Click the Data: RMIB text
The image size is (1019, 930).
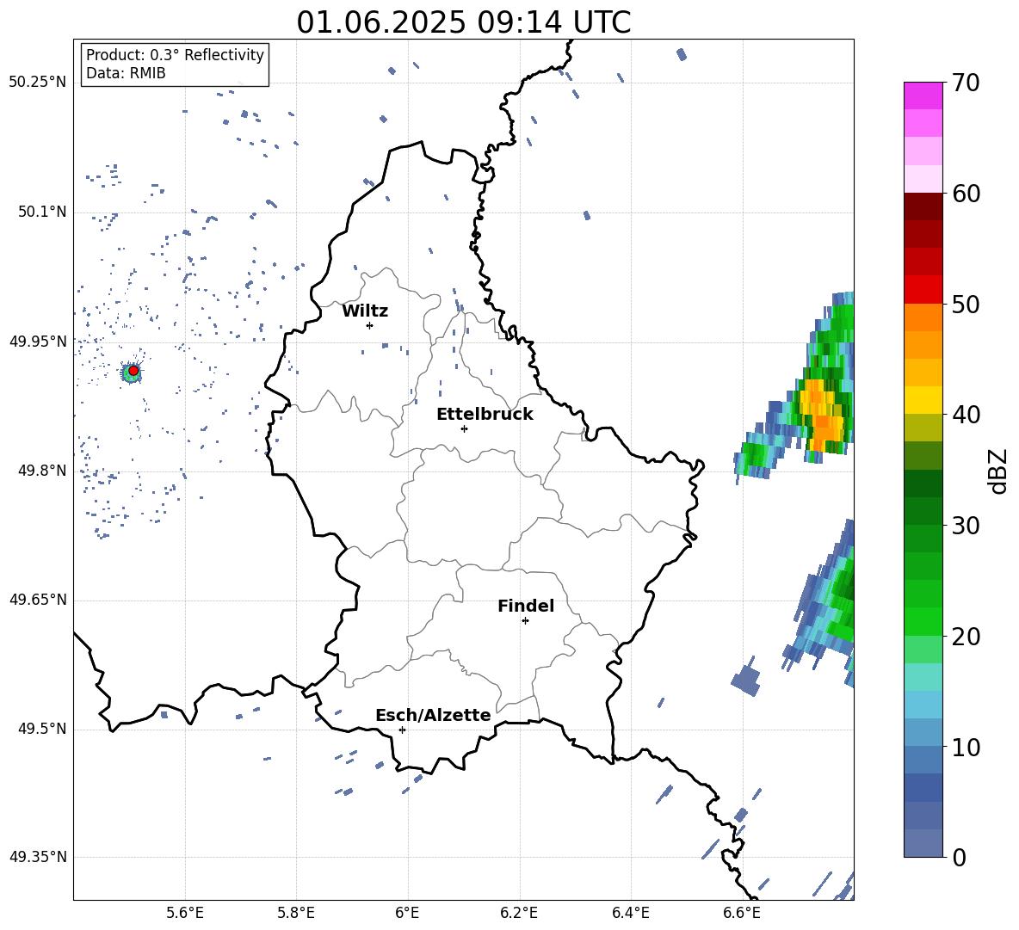point(126,73)
